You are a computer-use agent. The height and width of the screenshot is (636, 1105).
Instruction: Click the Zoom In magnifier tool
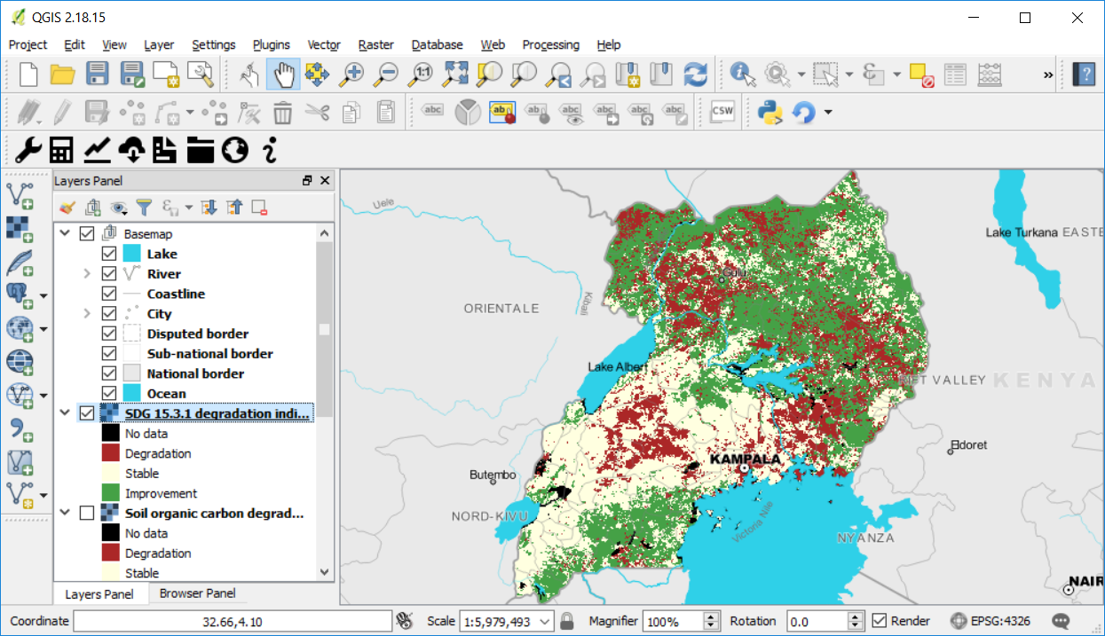[x=352, y=75]
